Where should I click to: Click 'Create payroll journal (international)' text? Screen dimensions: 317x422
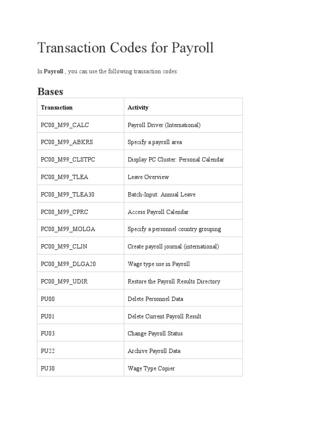click(x=173, y=246)
